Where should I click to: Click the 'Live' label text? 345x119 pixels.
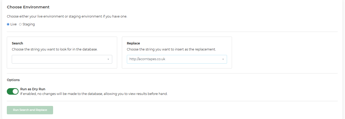(x=13, y=24)
